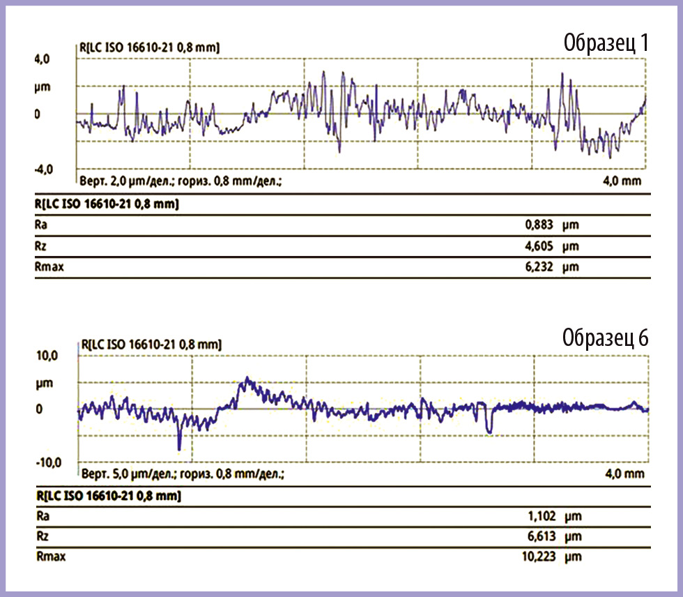Select the Rmax row showing 6,232 µm

(342, 267)
